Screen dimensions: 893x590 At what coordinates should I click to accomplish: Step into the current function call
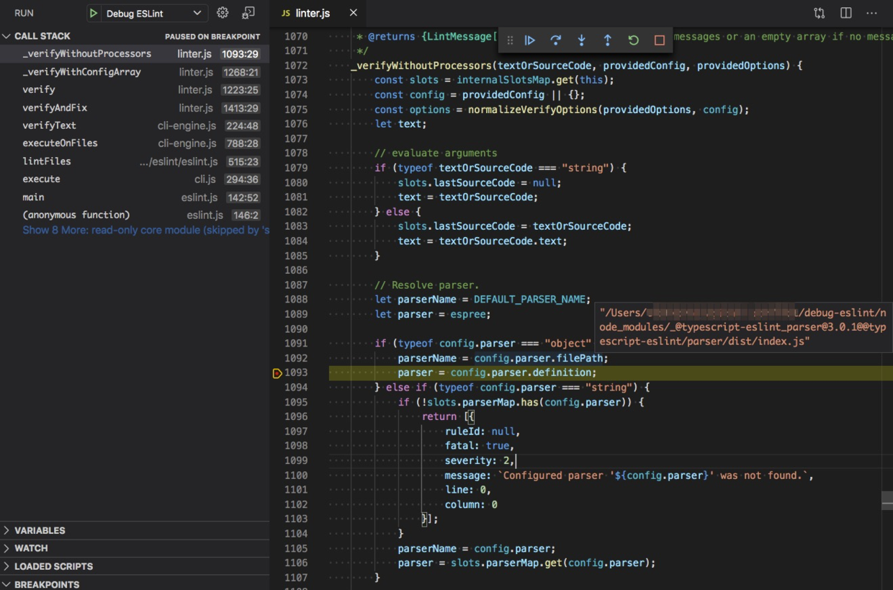coord(582,40)
